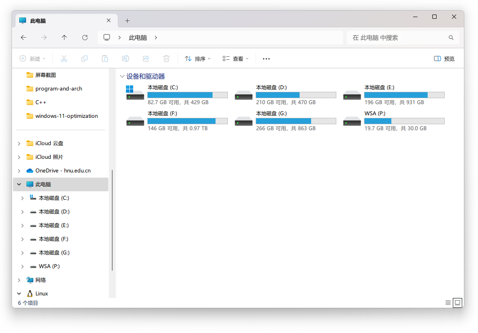
Task: Select the Cut icon in the toolbar
Action: [64, 58]
